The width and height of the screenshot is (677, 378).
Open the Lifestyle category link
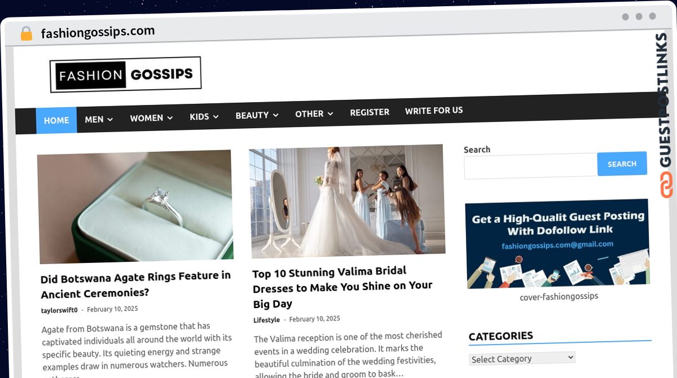[x=266, y=319]
